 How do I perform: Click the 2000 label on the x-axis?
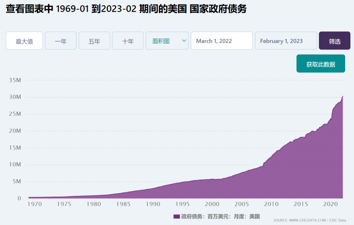point(212,204)
